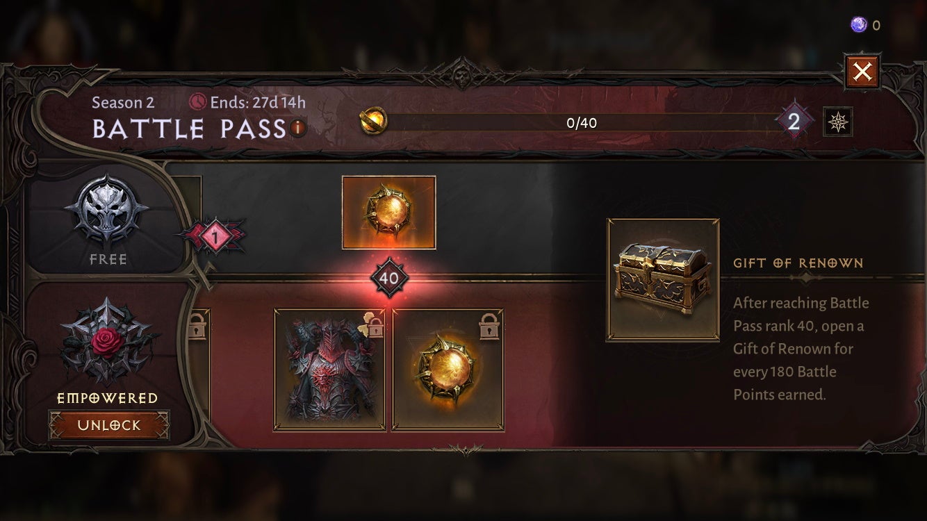Screen dimensions: 927x521
Task: Select the locked armor cosmetic reward
Action: tap(329, 370)
